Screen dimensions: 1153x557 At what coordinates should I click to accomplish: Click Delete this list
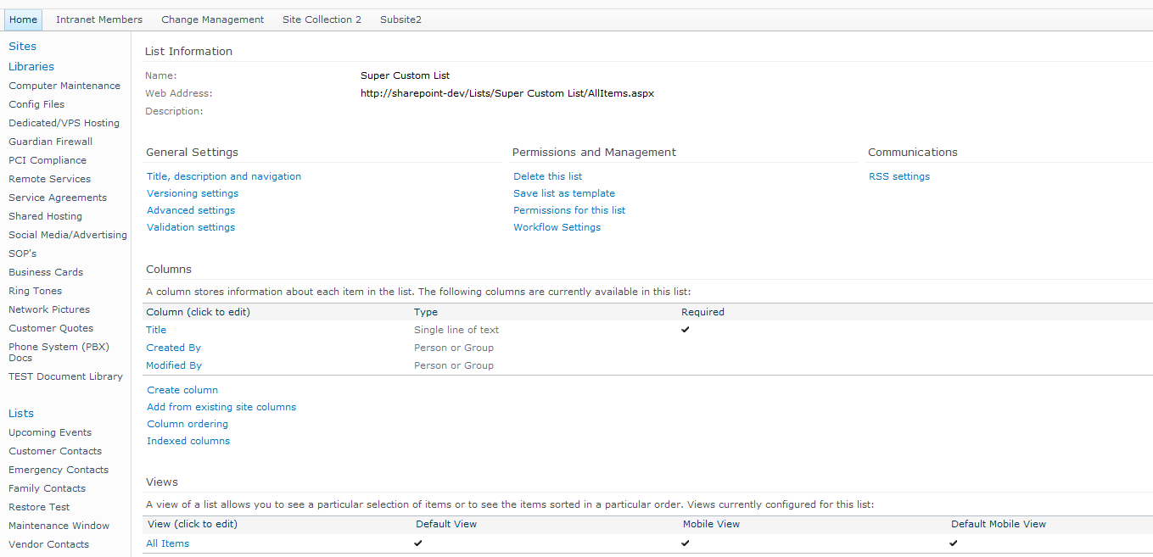click(548, 176)
